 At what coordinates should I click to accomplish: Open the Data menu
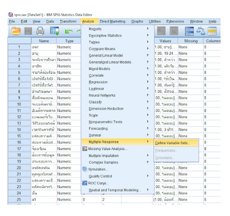(50, 21)
